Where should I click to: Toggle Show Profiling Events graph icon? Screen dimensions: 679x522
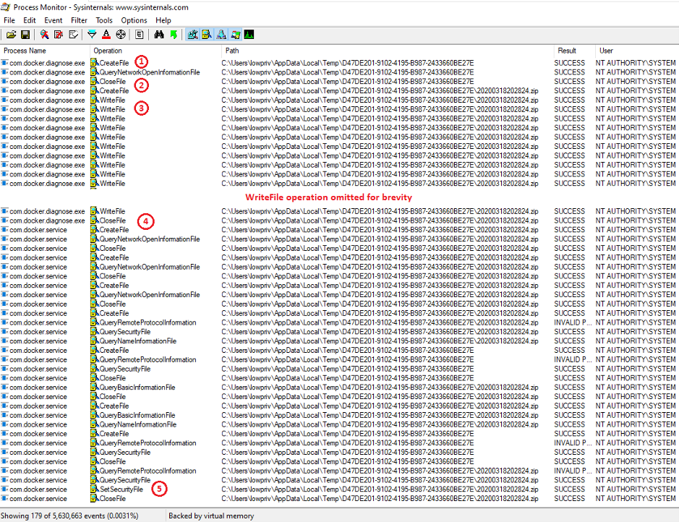[249, 35]
